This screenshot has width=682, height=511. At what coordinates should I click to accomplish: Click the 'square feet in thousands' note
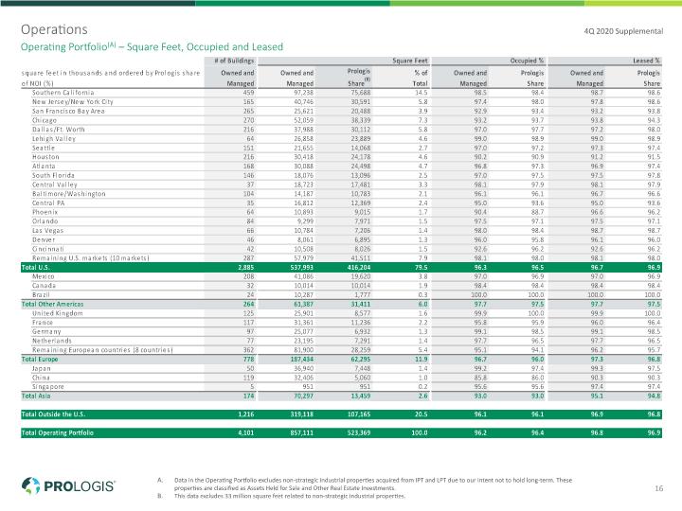click(111, 78)
